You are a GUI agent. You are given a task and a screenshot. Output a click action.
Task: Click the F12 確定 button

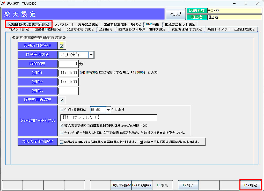[251, 185]
